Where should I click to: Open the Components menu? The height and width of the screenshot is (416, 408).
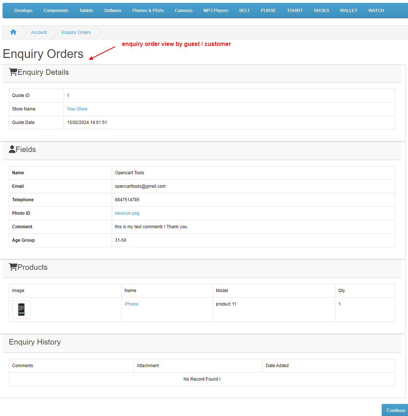tap(56, 11)
